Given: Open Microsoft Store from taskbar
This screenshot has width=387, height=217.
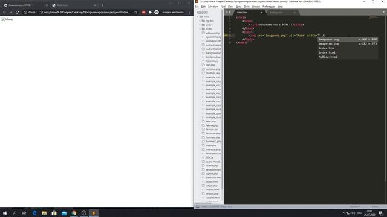Looking at the screenshot, I should pos(54,213).
